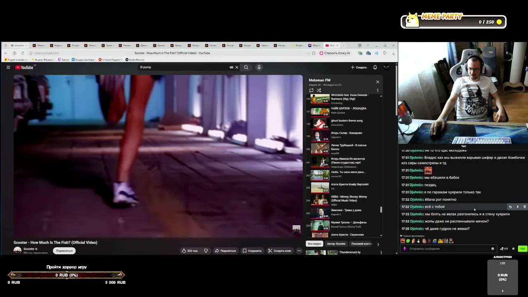Image resolution: width=528 pixels, height=297 pixels.
Task: Play 'Земляне - Трава у дома' item
Action: pyautogui.click(x=342, y=212)
